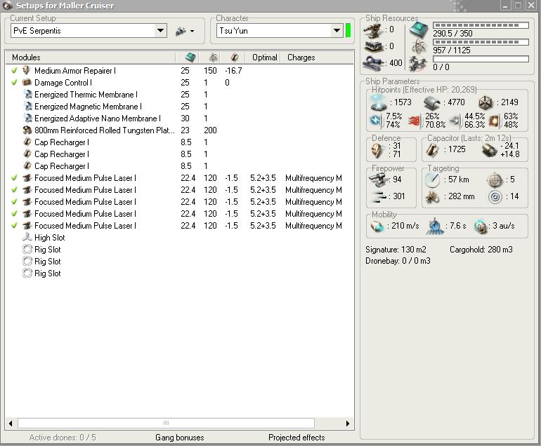Toggle Damage Control I active checkmark
The image size is (541, 446).
(x=14, y=83)
